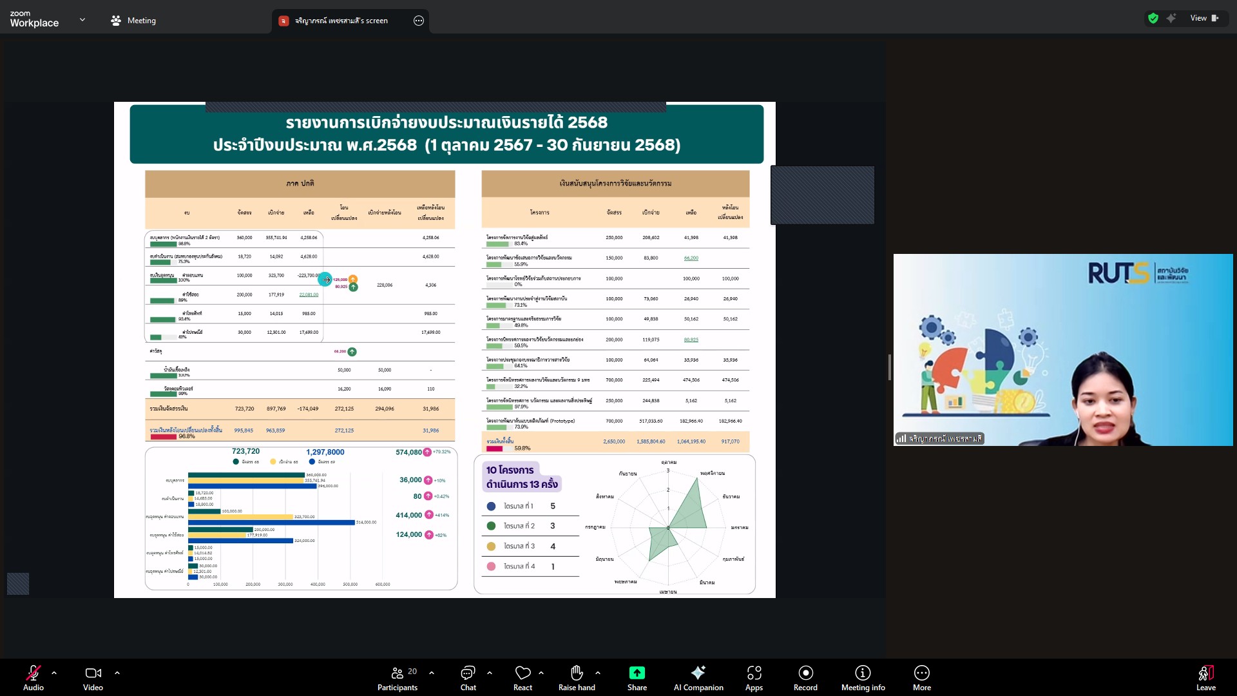Open More options in toolbar
The width and height of the screenshot is (1237, 696).
[x=921, y=677]
